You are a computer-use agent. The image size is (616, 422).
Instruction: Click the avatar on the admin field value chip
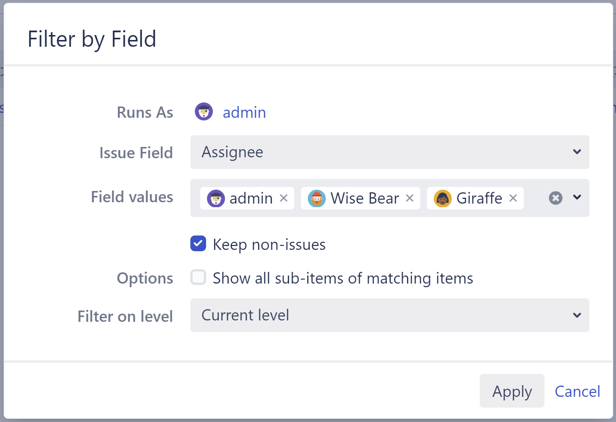click(x=216, y=198)
